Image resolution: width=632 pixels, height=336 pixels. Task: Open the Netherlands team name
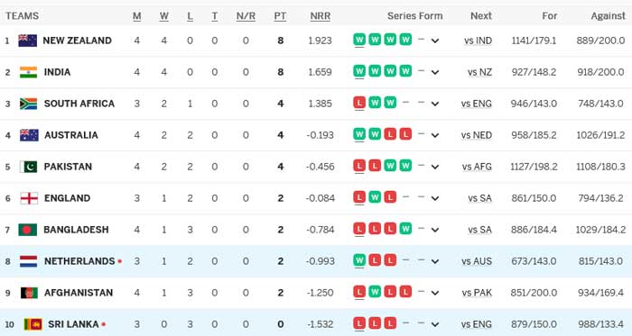[79, 261]
